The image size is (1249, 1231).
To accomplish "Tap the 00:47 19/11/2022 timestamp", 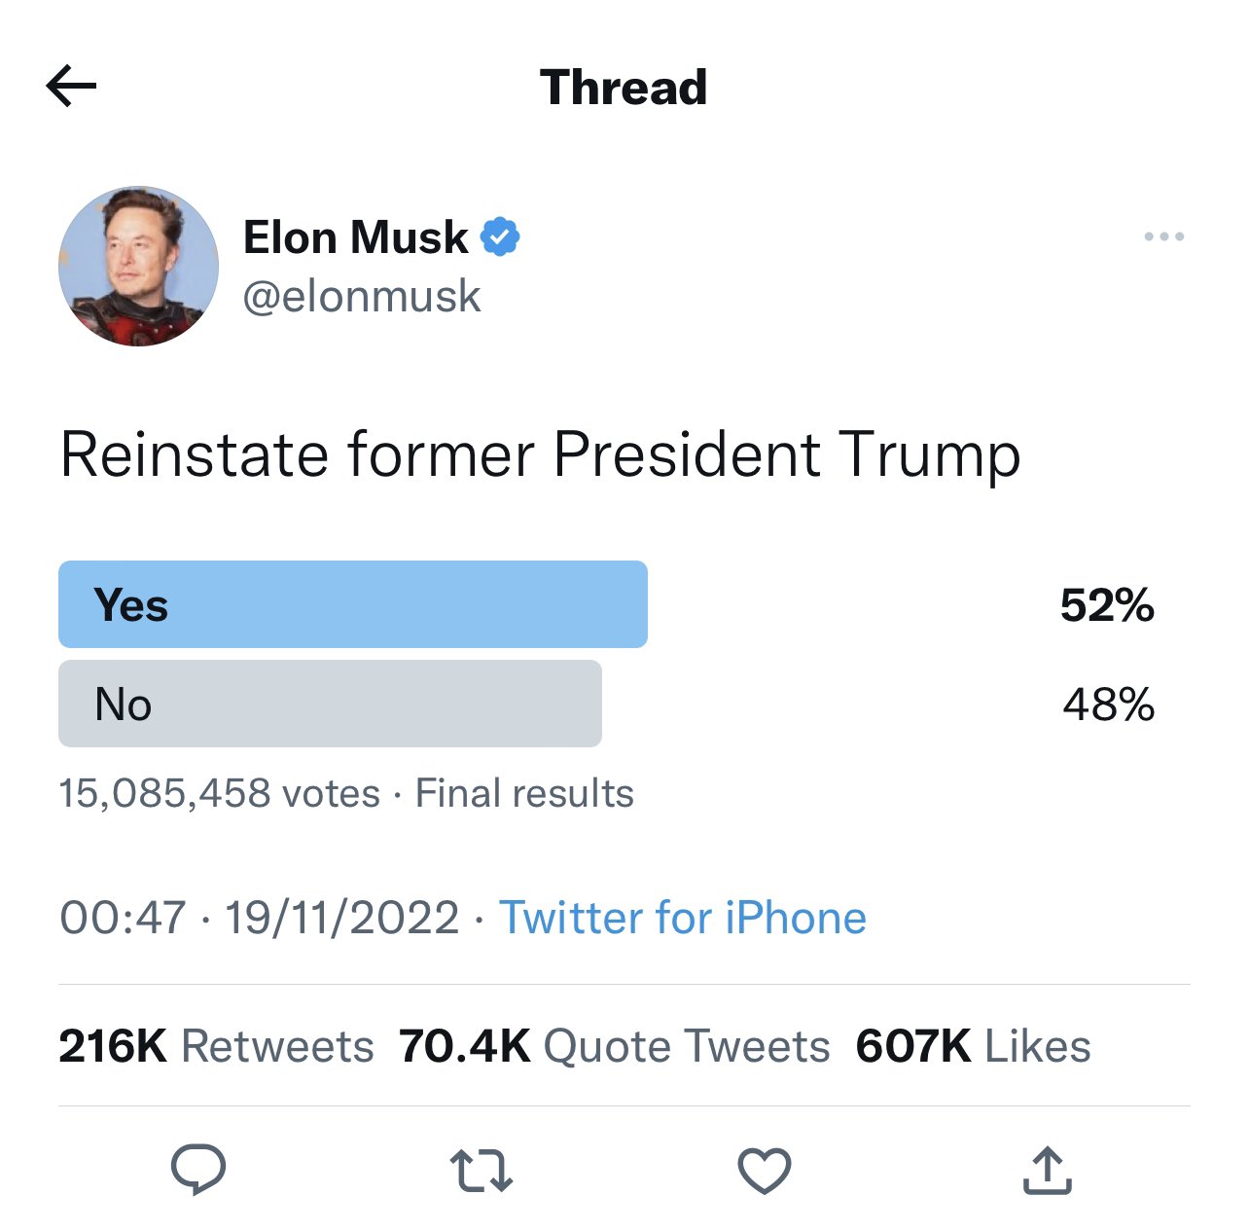I will 260,918.
